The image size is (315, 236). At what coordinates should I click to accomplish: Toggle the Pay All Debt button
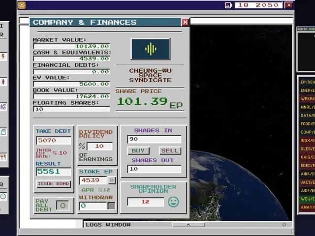(x=63, y=206)
